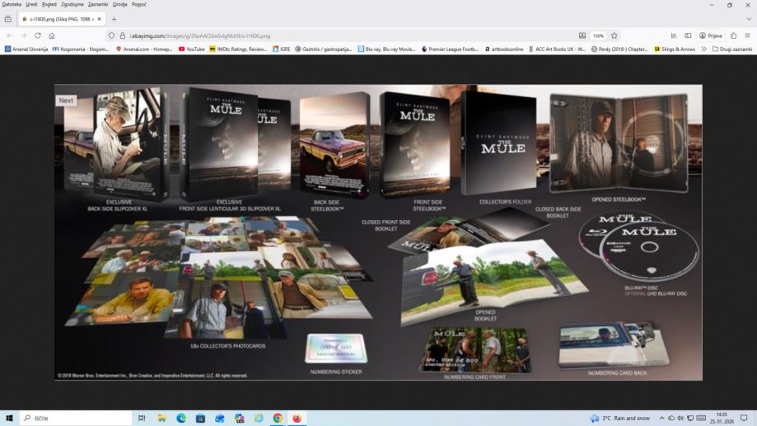The height and width of the screenshot is (426, 757).
Task: Open the Pogled menu
Action: 49,4
